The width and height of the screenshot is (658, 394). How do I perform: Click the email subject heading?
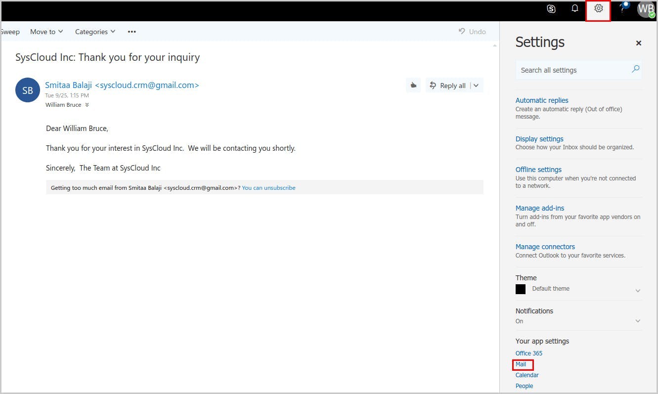108,57
